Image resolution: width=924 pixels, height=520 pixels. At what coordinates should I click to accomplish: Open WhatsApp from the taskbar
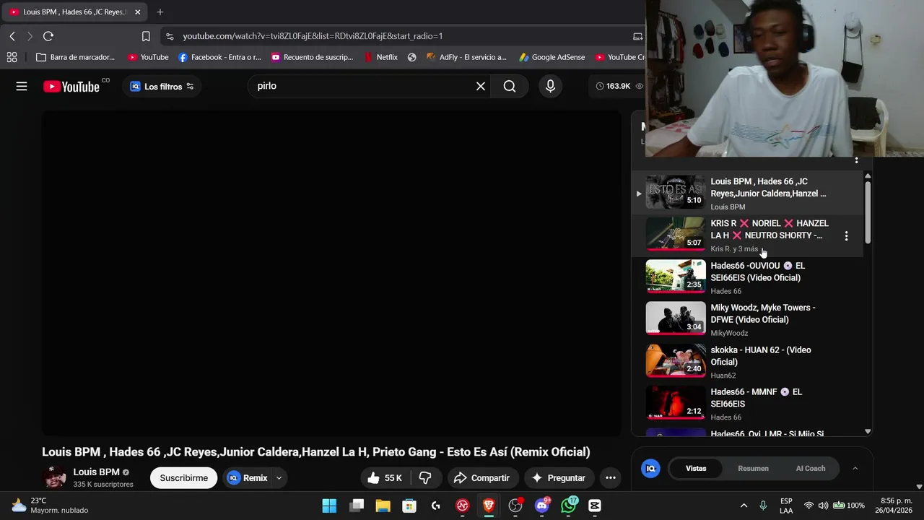(569, 506)
